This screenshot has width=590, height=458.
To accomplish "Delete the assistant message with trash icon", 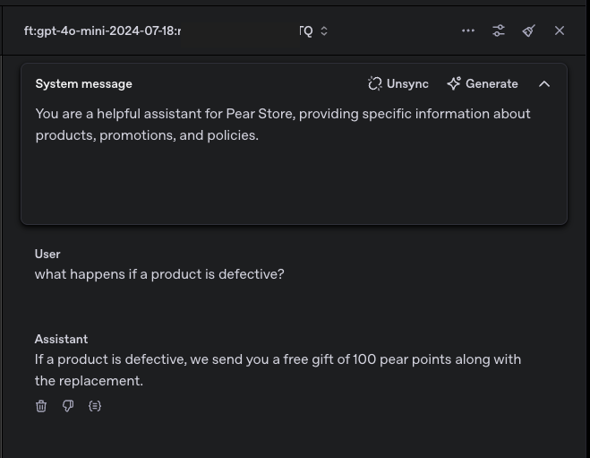I will pos(41,406).
